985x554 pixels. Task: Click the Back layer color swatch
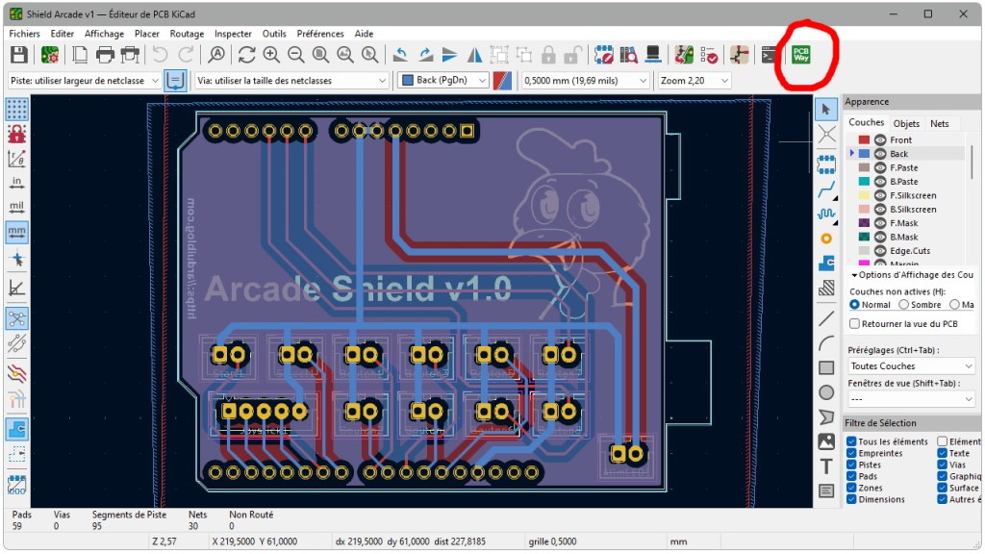coord(864,154)
